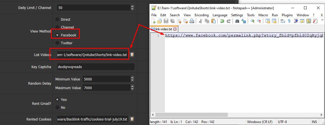This screenshot has width=325, height=125.
Task: Select the Facebook view method
Action: click(57, 35)
